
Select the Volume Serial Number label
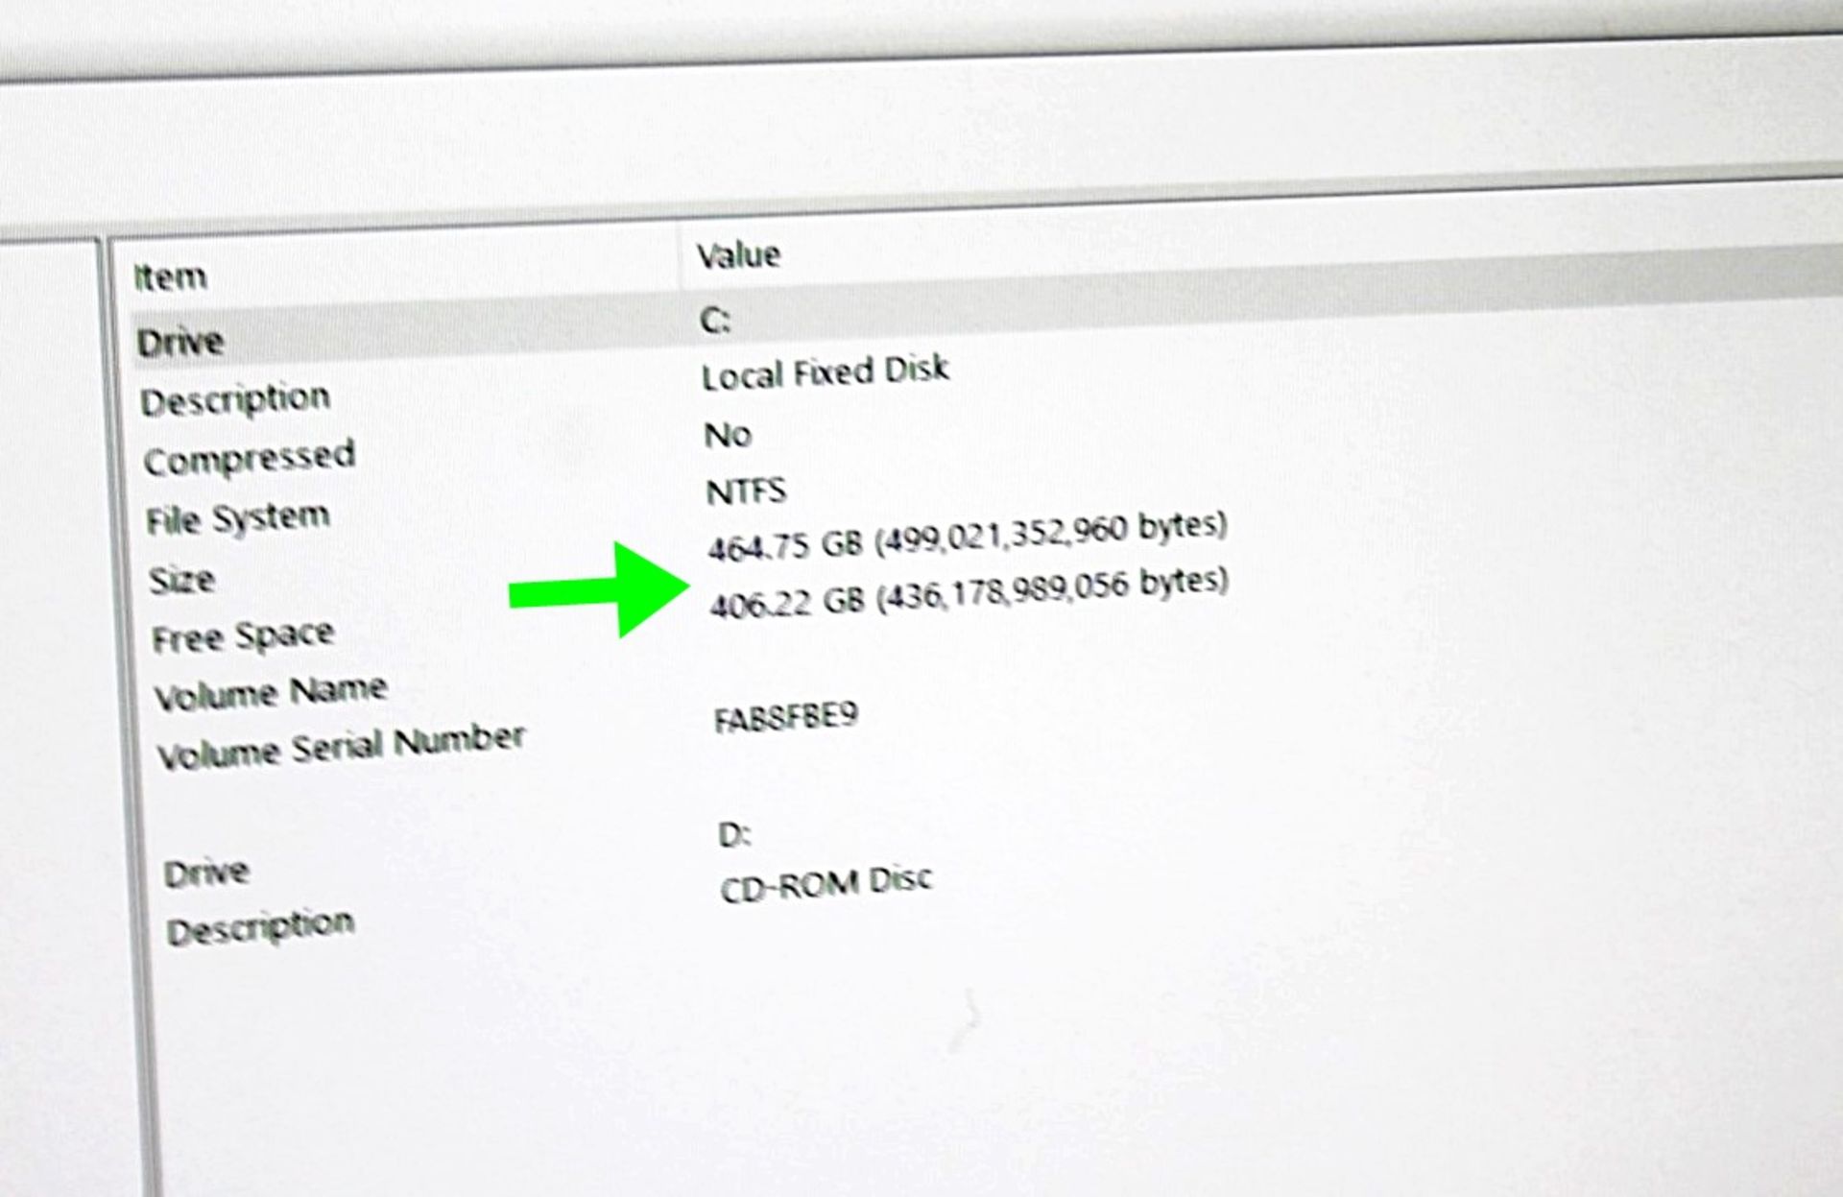click(x=342, y=747)
